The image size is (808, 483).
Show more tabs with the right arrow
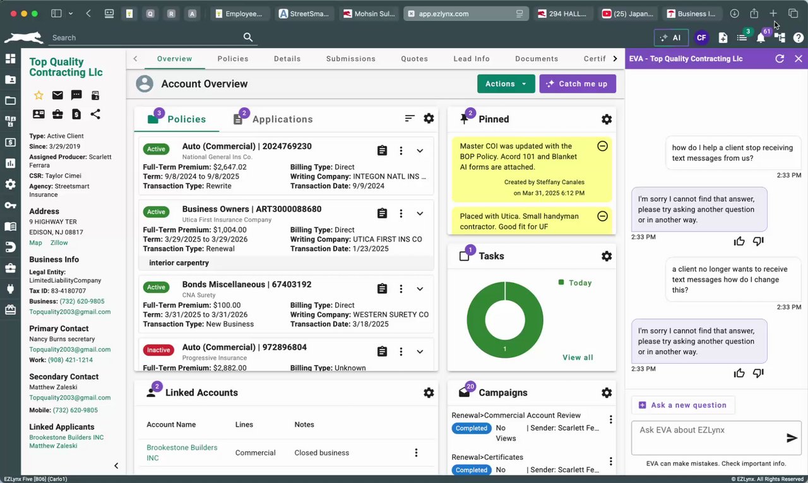tap(615, 59)
